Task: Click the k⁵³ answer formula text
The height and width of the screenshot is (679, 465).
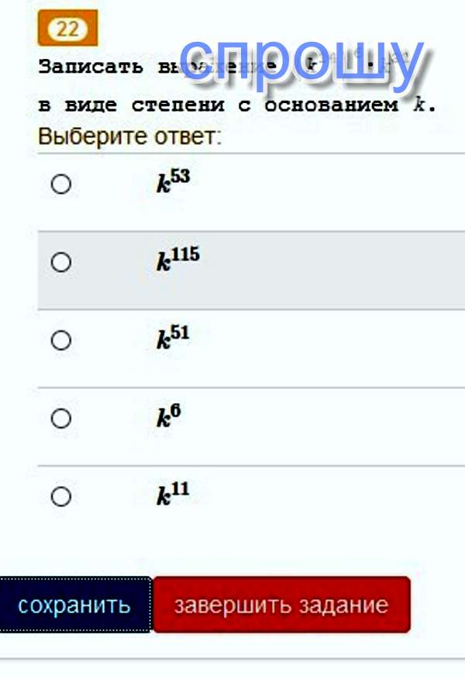Action: 173,183
